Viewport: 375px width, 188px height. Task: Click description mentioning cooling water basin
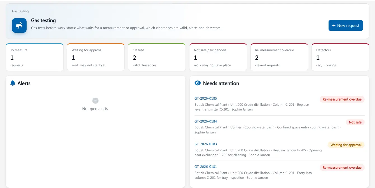(267, 130)
